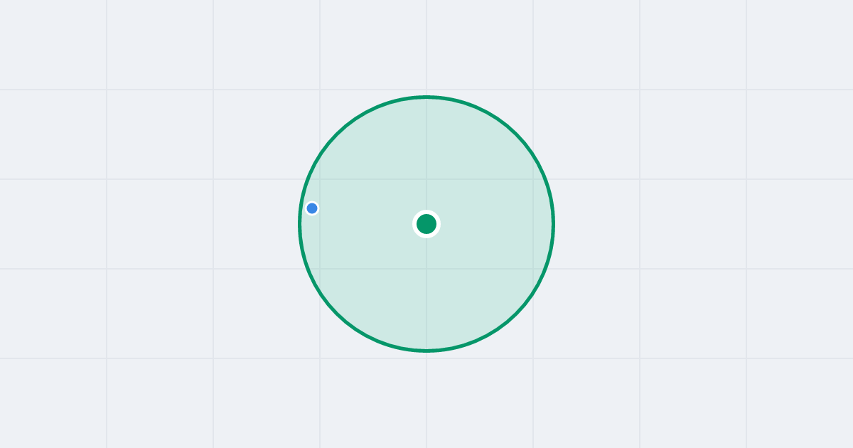
Task: Click the leftmost point of circle outline
Action: (x=300, y=224)
